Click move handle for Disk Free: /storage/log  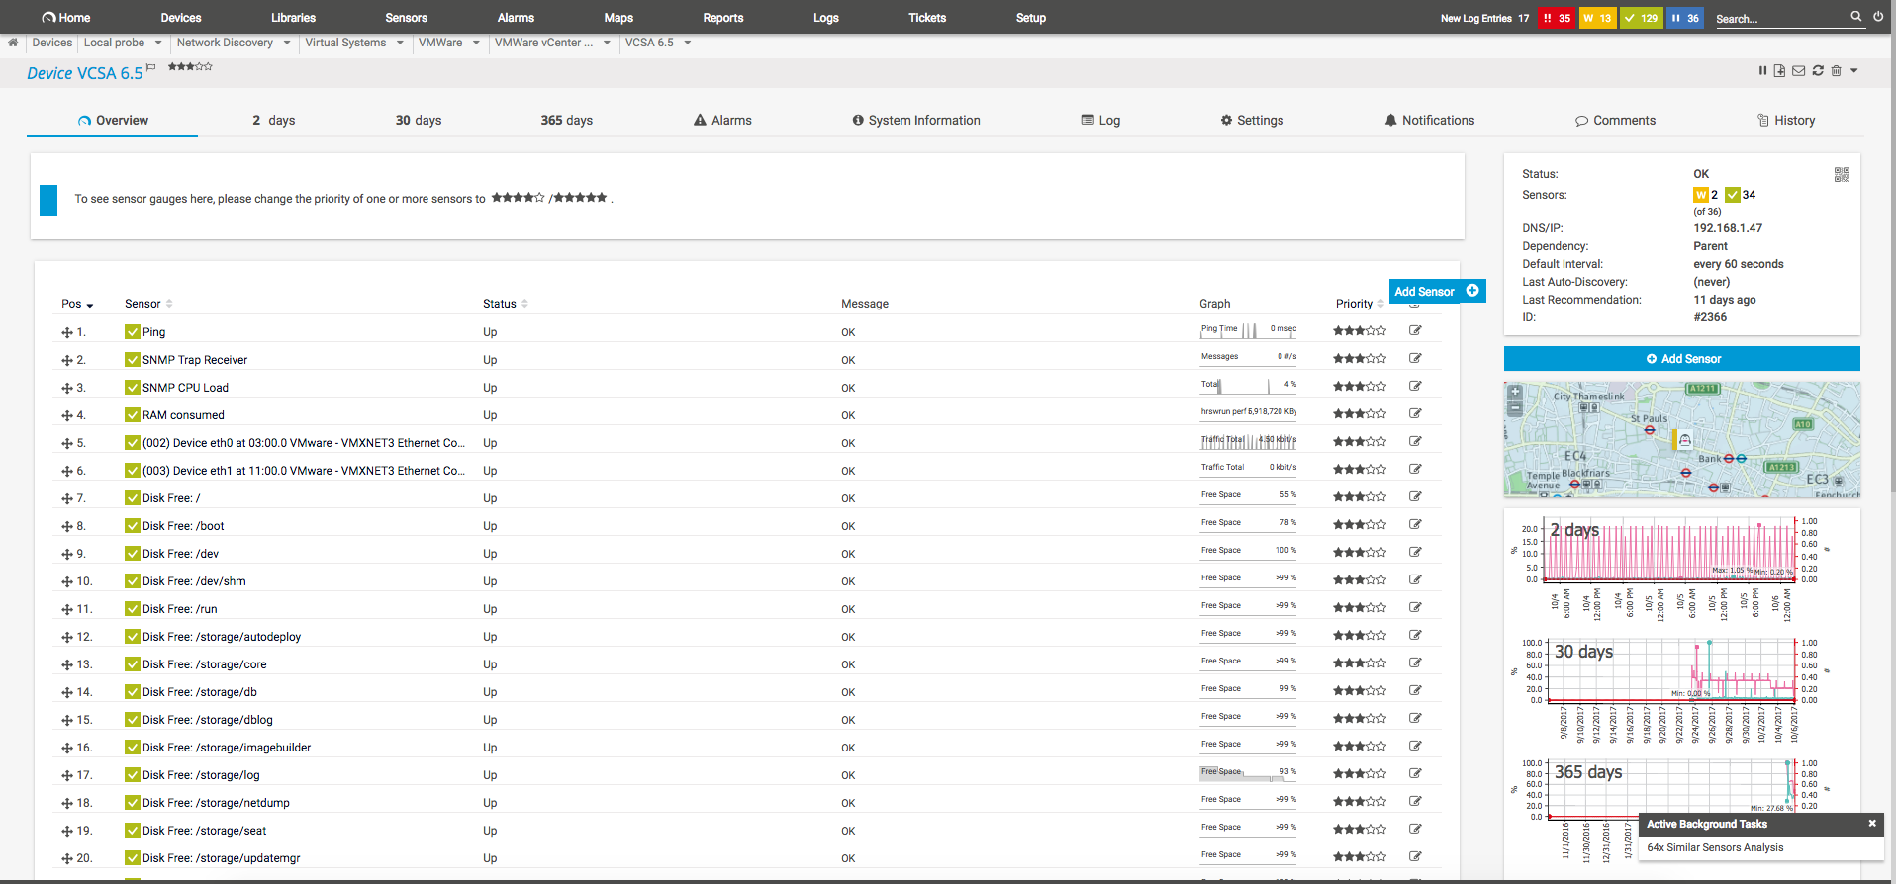[x=67, y=776]
